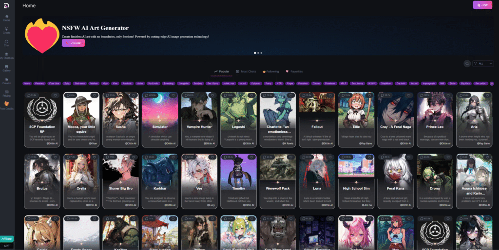Click chat count badge on Simulator card

click(x=150, y=95)
